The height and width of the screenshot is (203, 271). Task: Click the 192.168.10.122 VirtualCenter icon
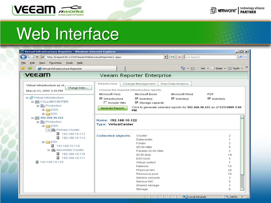pyautogui.click(x=37, y=118)
